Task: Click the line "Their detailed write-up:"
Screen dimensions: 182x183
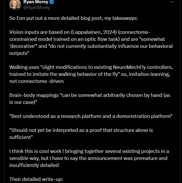Action: [x=36, y=179]
